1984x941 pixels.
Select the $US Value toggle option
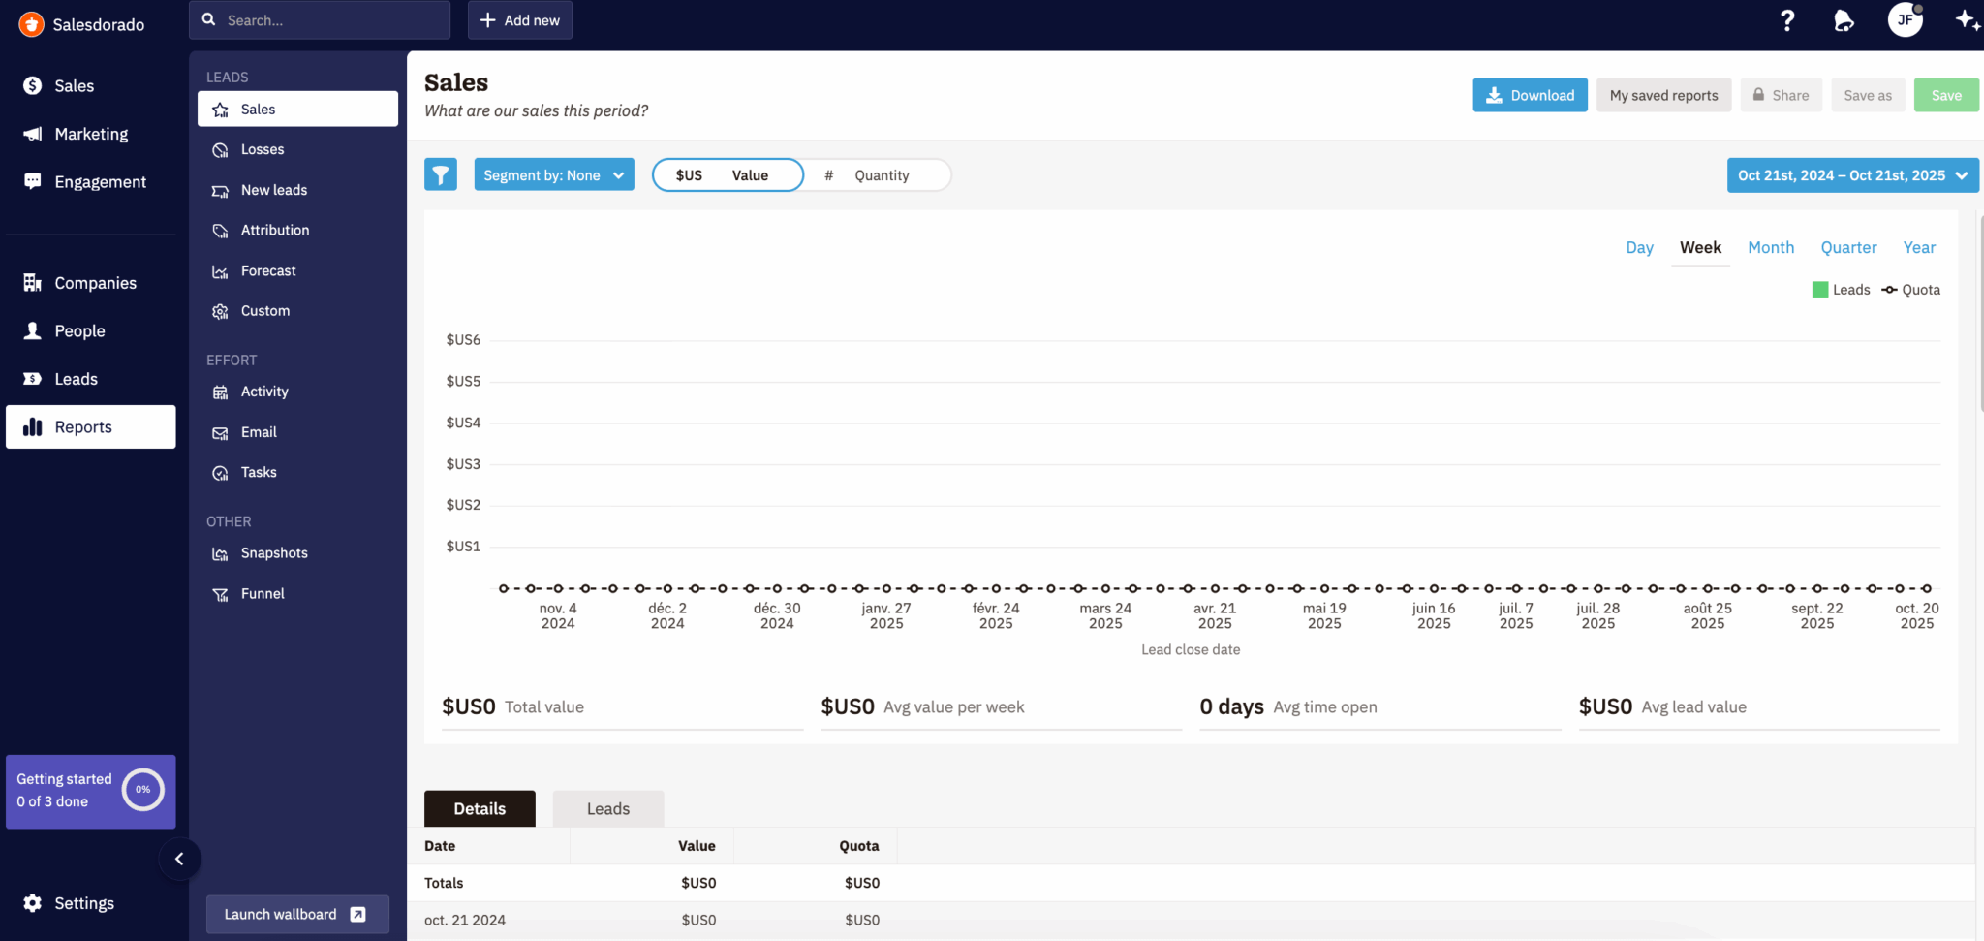point(728,175)
